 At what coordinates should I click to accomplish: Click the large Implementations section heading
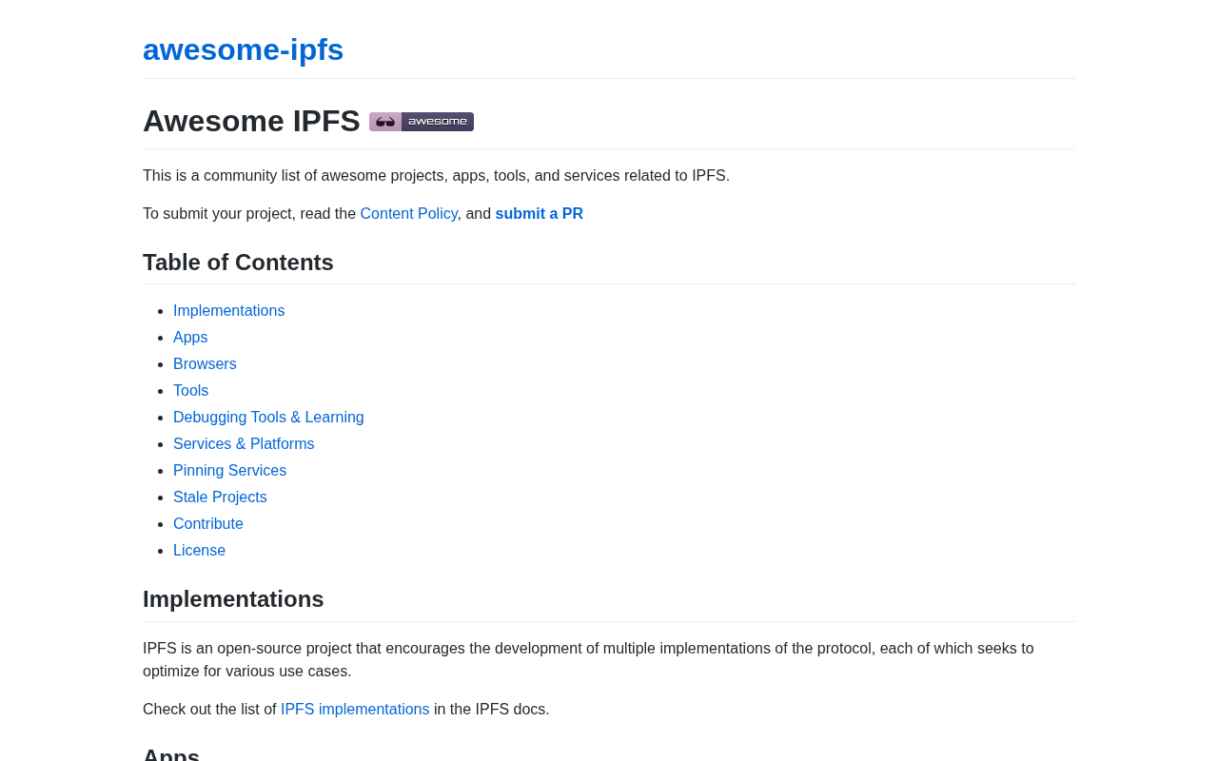pyautogui.click(x=233, y=599)
